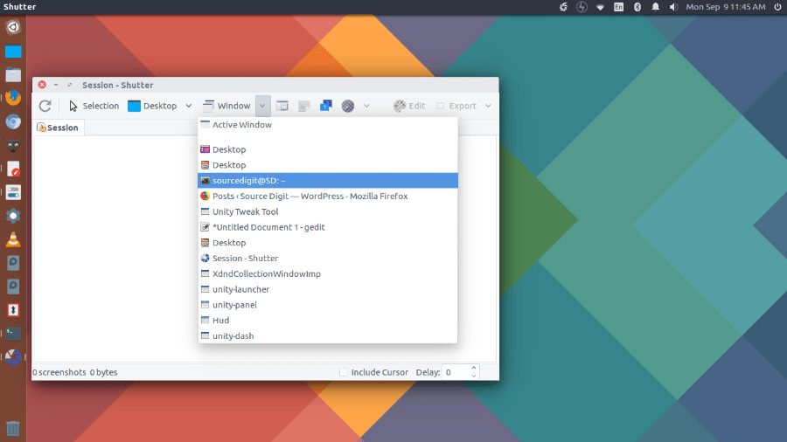This screenshot has height=442, width=787.
Task: Click the keyboard layout En indicator
Action: tap(618, 7)
